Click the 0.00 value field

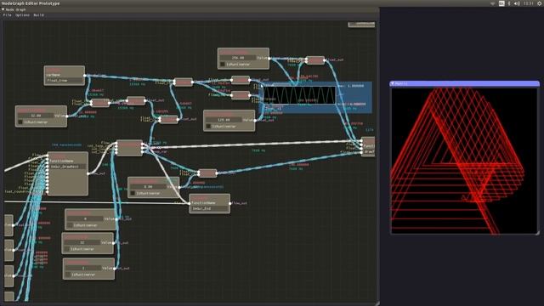click(148, 187)
